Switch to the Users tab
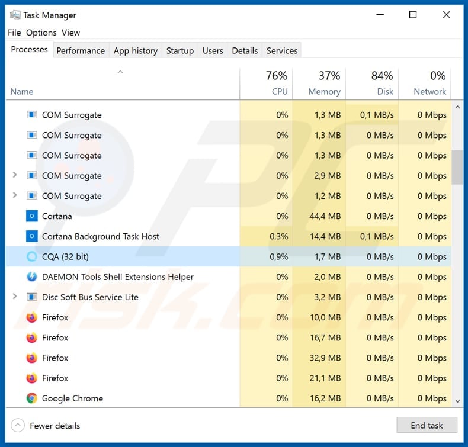 213,51
